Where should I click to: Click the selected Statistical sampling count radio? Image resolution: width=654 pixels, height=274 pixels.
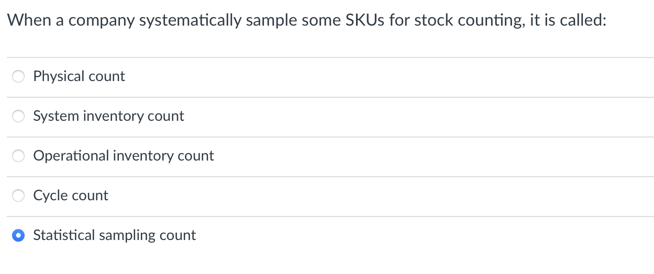click(18, 236)
